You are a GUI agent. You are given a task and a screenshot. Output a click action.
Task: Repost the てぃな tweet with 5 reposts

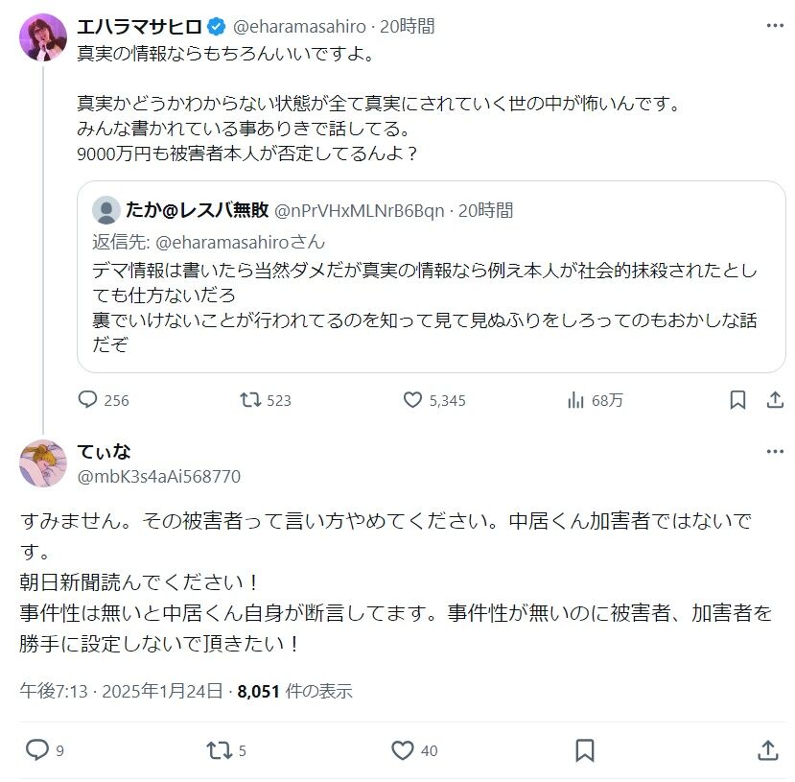tap(220, 749)
